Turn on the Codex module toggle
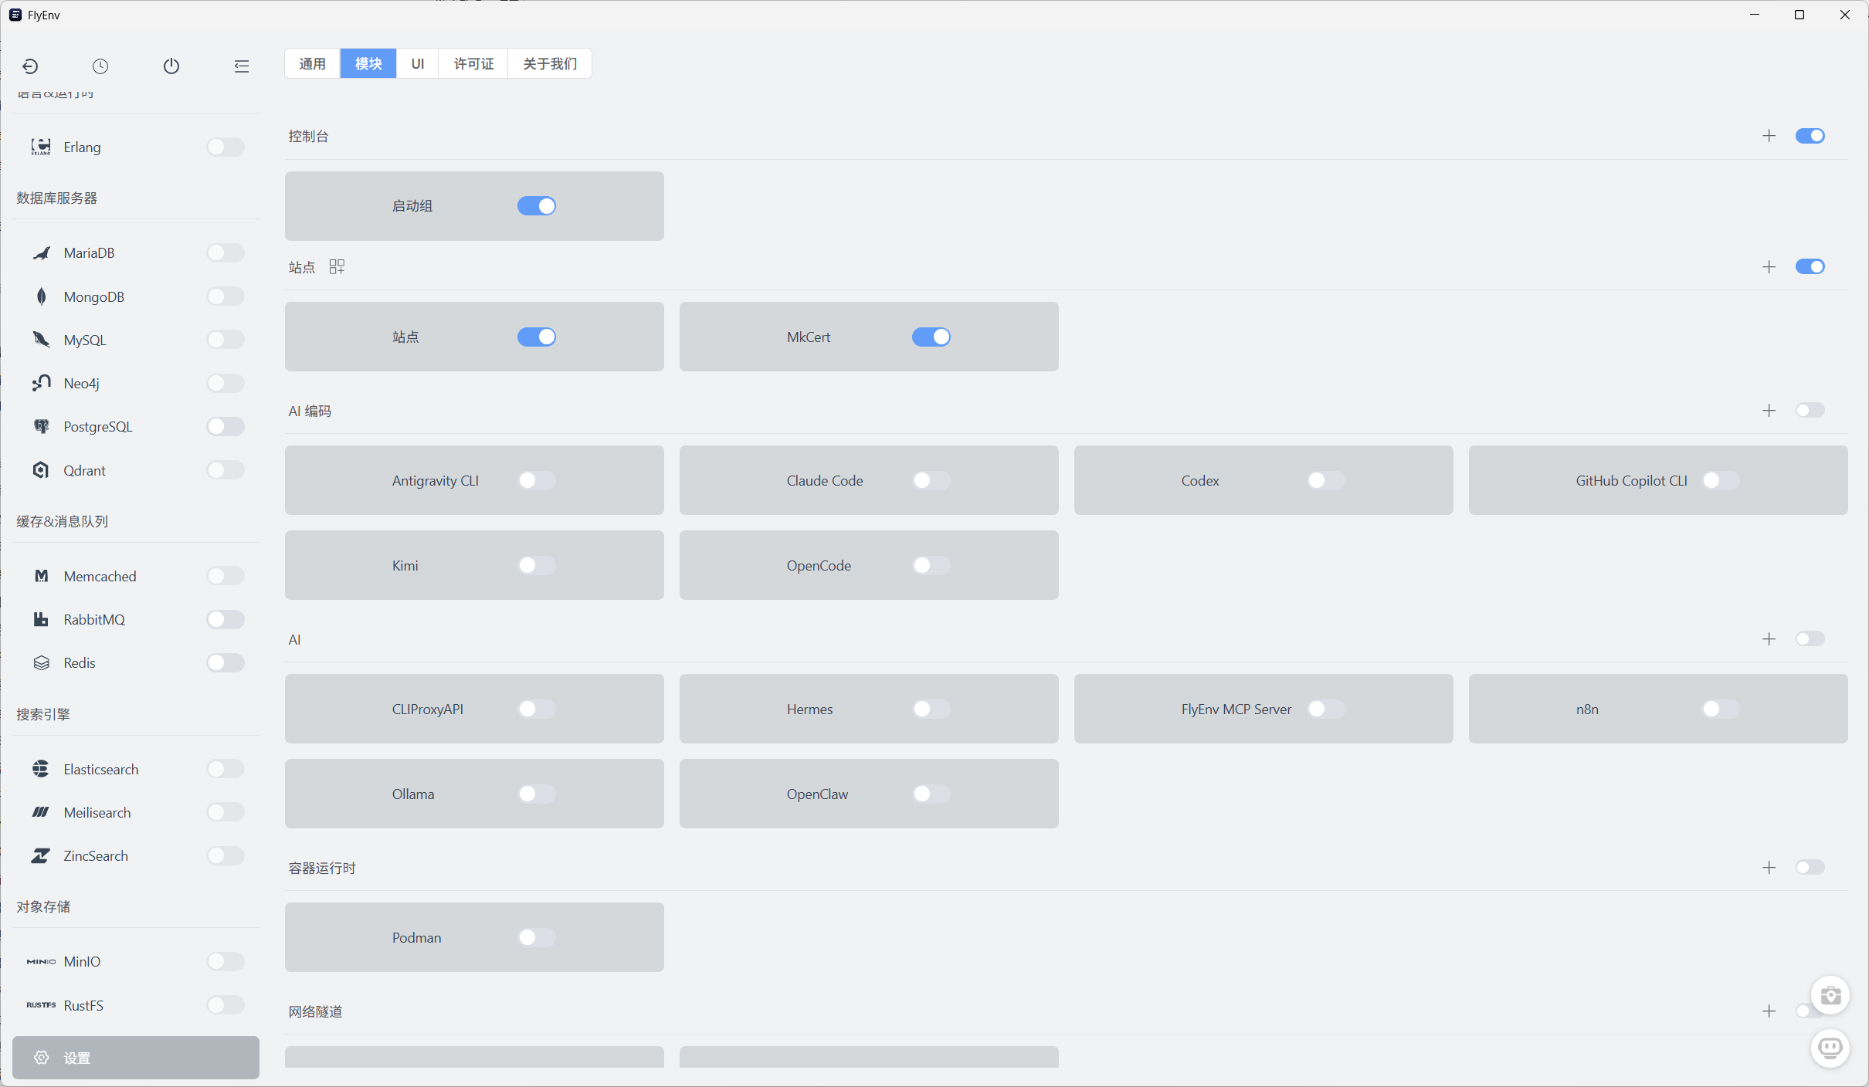The height and width of the screenshot is (1087, 1869). 1326,480
